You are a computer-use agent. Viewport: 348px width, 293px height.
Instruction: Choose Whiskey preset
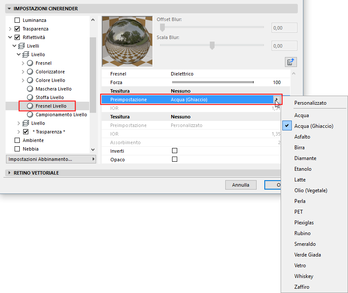coord(314,276)
